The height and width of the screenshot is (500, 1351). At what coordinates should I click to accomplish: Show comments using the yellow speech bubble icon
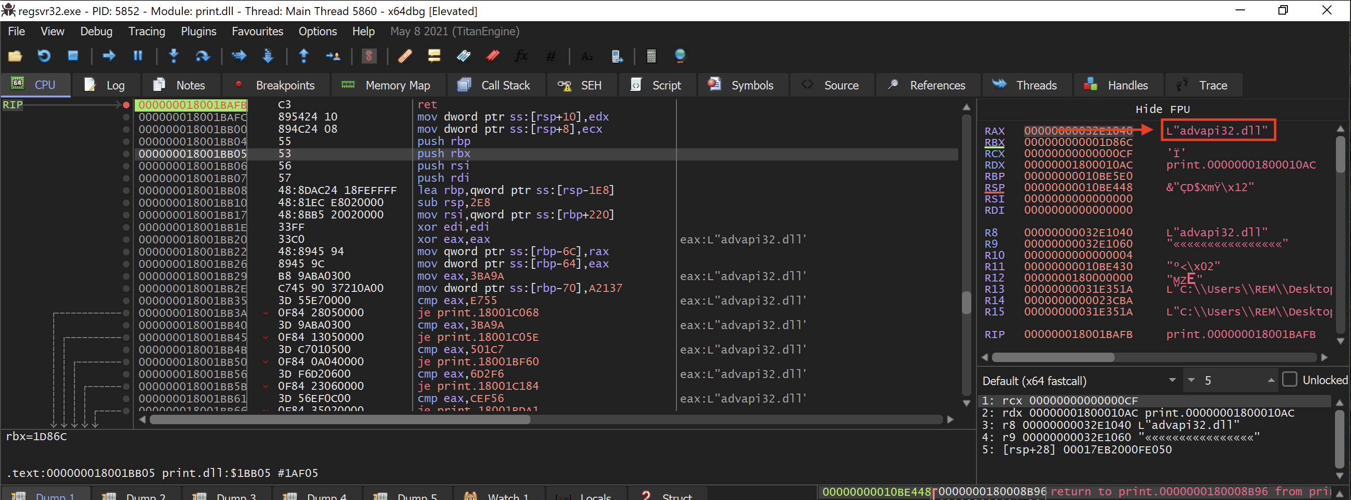tap(434, 56)
